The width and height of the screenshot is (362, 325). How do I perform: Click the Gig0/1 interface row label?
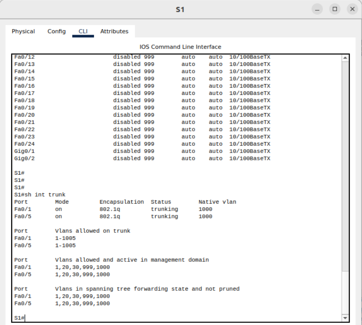click(24, 151)
